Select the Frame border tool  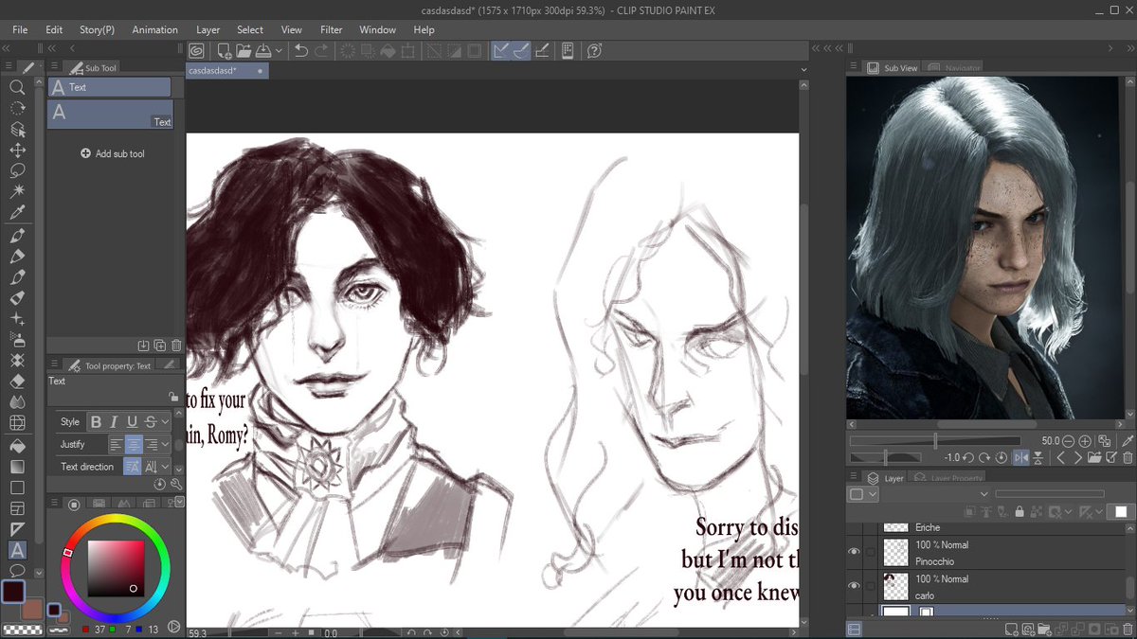click(16, 508)
